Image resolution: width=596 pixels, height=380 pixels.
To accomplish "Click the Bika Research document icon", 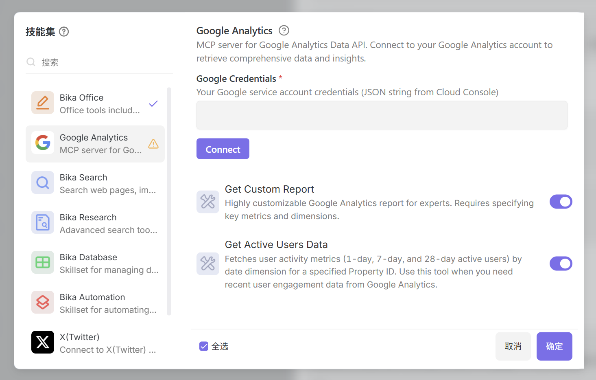I will [43, 222].
